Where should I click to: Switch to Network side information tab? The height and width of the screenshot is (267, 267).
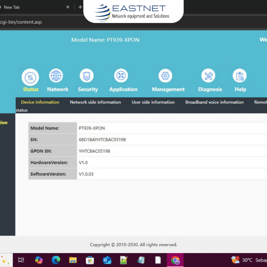pyautogui.click(x=95, y=102)
